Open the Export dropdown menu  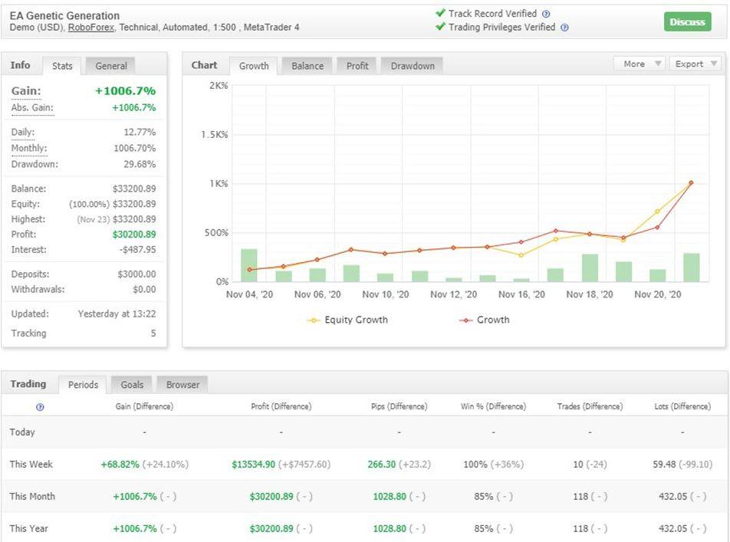click(695, 64)
